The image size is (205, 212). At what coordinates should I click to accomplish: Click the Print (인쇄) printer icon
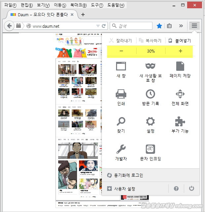(121, 94)
